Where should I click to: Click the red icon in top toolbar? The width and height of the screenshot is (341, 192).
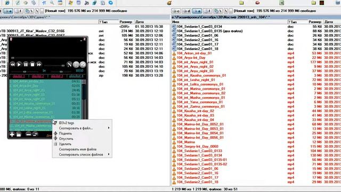257,3
